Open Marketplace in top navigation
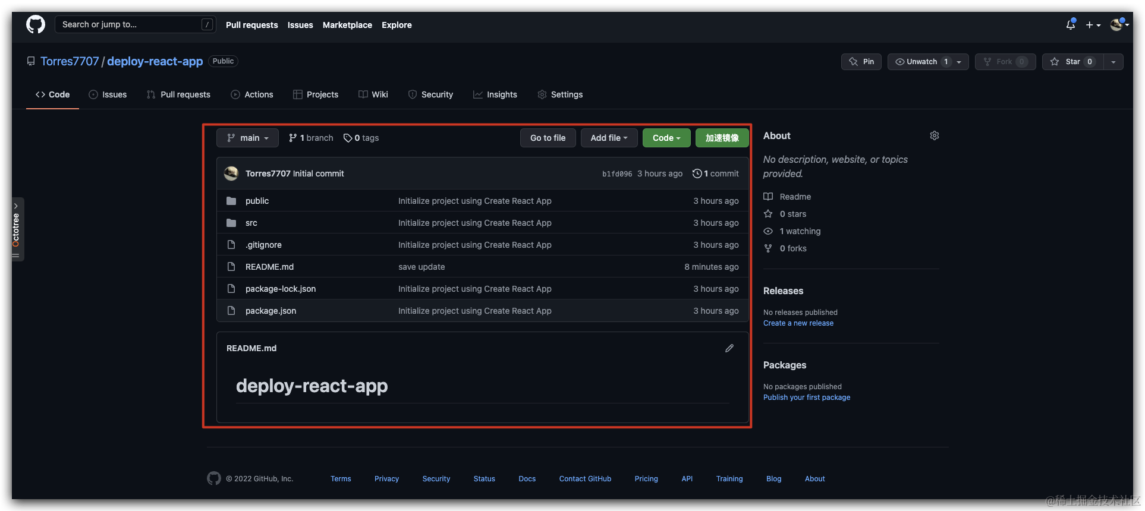1145x511 pixels. point(347,25)
